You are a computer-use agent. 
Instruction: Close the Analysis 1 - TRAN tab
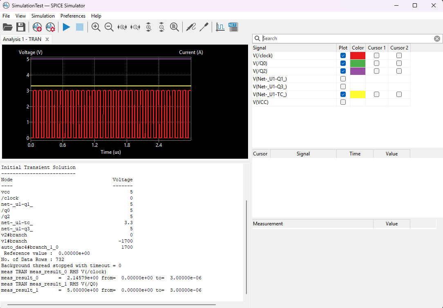(47, 39)
